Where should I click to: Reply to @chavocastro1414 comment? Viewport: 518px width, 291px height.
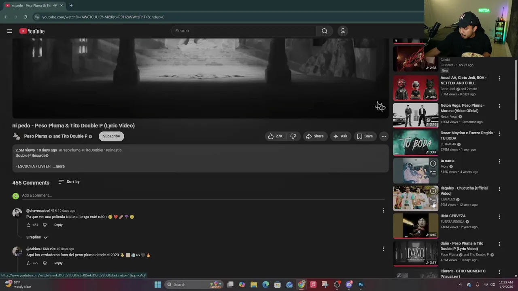click(x=58, y=225)
